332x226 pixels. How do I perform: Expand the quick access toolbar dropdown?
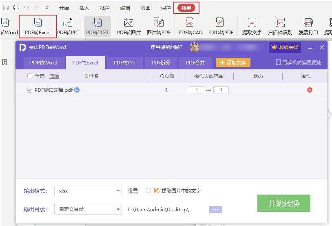(x=47, y=8)
